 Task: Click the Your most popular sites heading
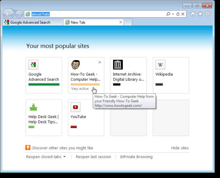pos(58,46)
